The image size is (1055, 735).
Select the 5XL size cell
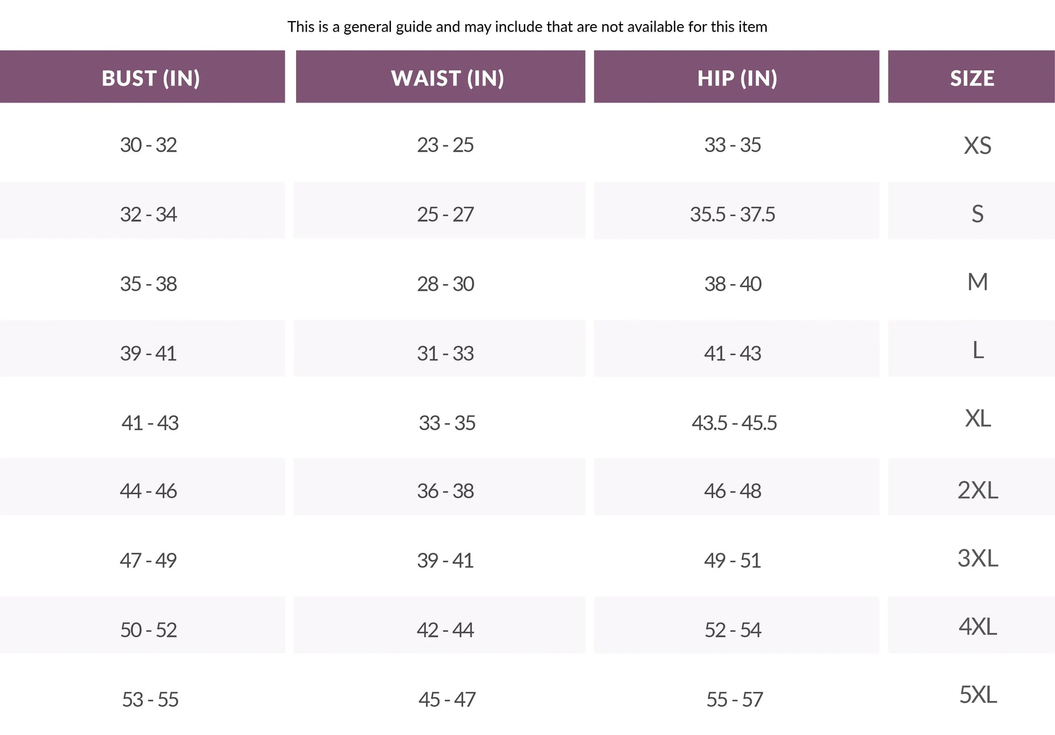pyautogui.click(x=978, y=695)
